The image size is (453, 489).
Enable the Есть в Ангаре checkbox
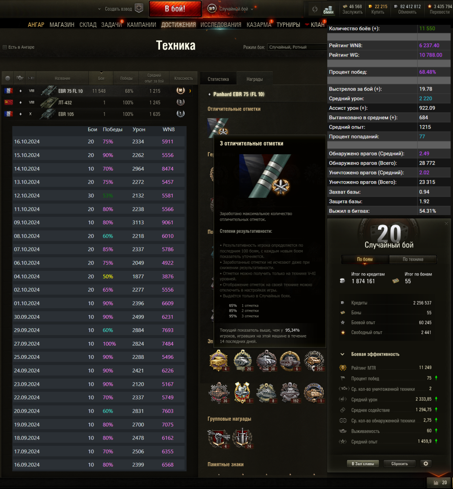click(5, 47)
